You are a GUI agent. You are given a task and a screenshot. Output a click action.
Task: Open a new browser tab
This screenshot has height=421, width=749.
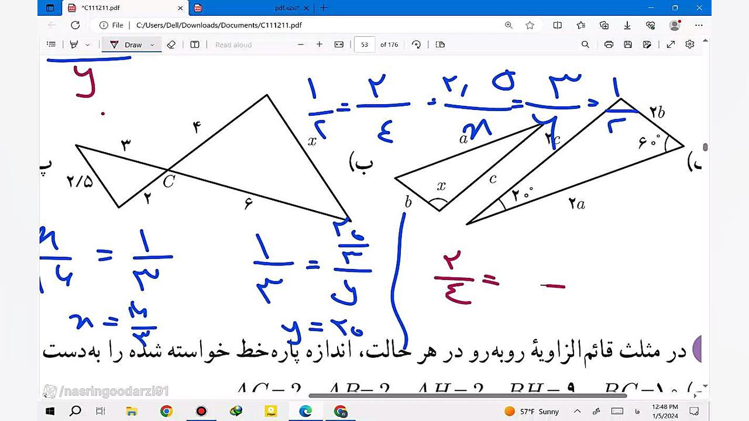click(324, 8)
